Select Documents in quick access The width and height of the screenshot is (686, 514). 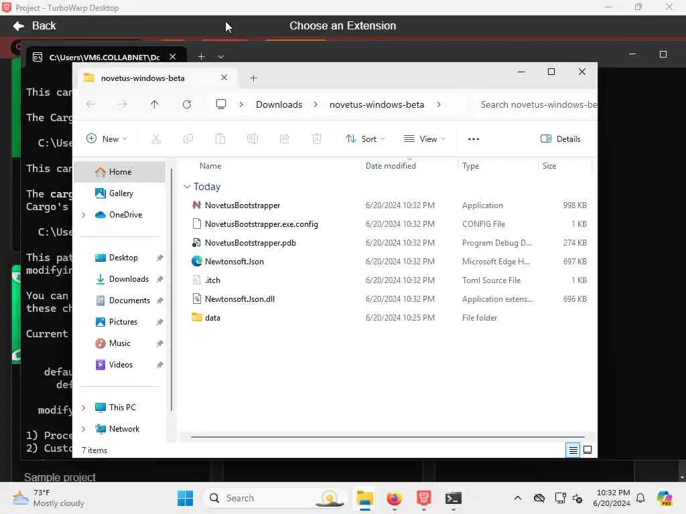coord(120,301)
